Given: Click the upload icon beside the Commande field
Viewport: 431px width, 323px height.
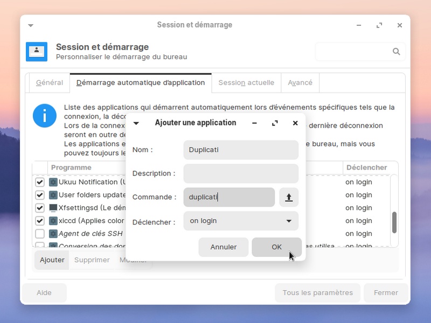Looking at the screenshot, I should [x=289, y=198].
